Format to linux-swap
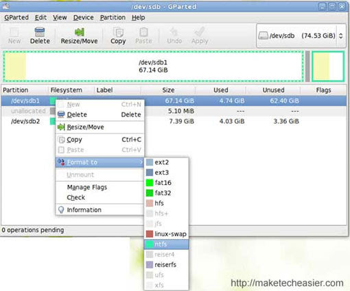 coord(166,234)
